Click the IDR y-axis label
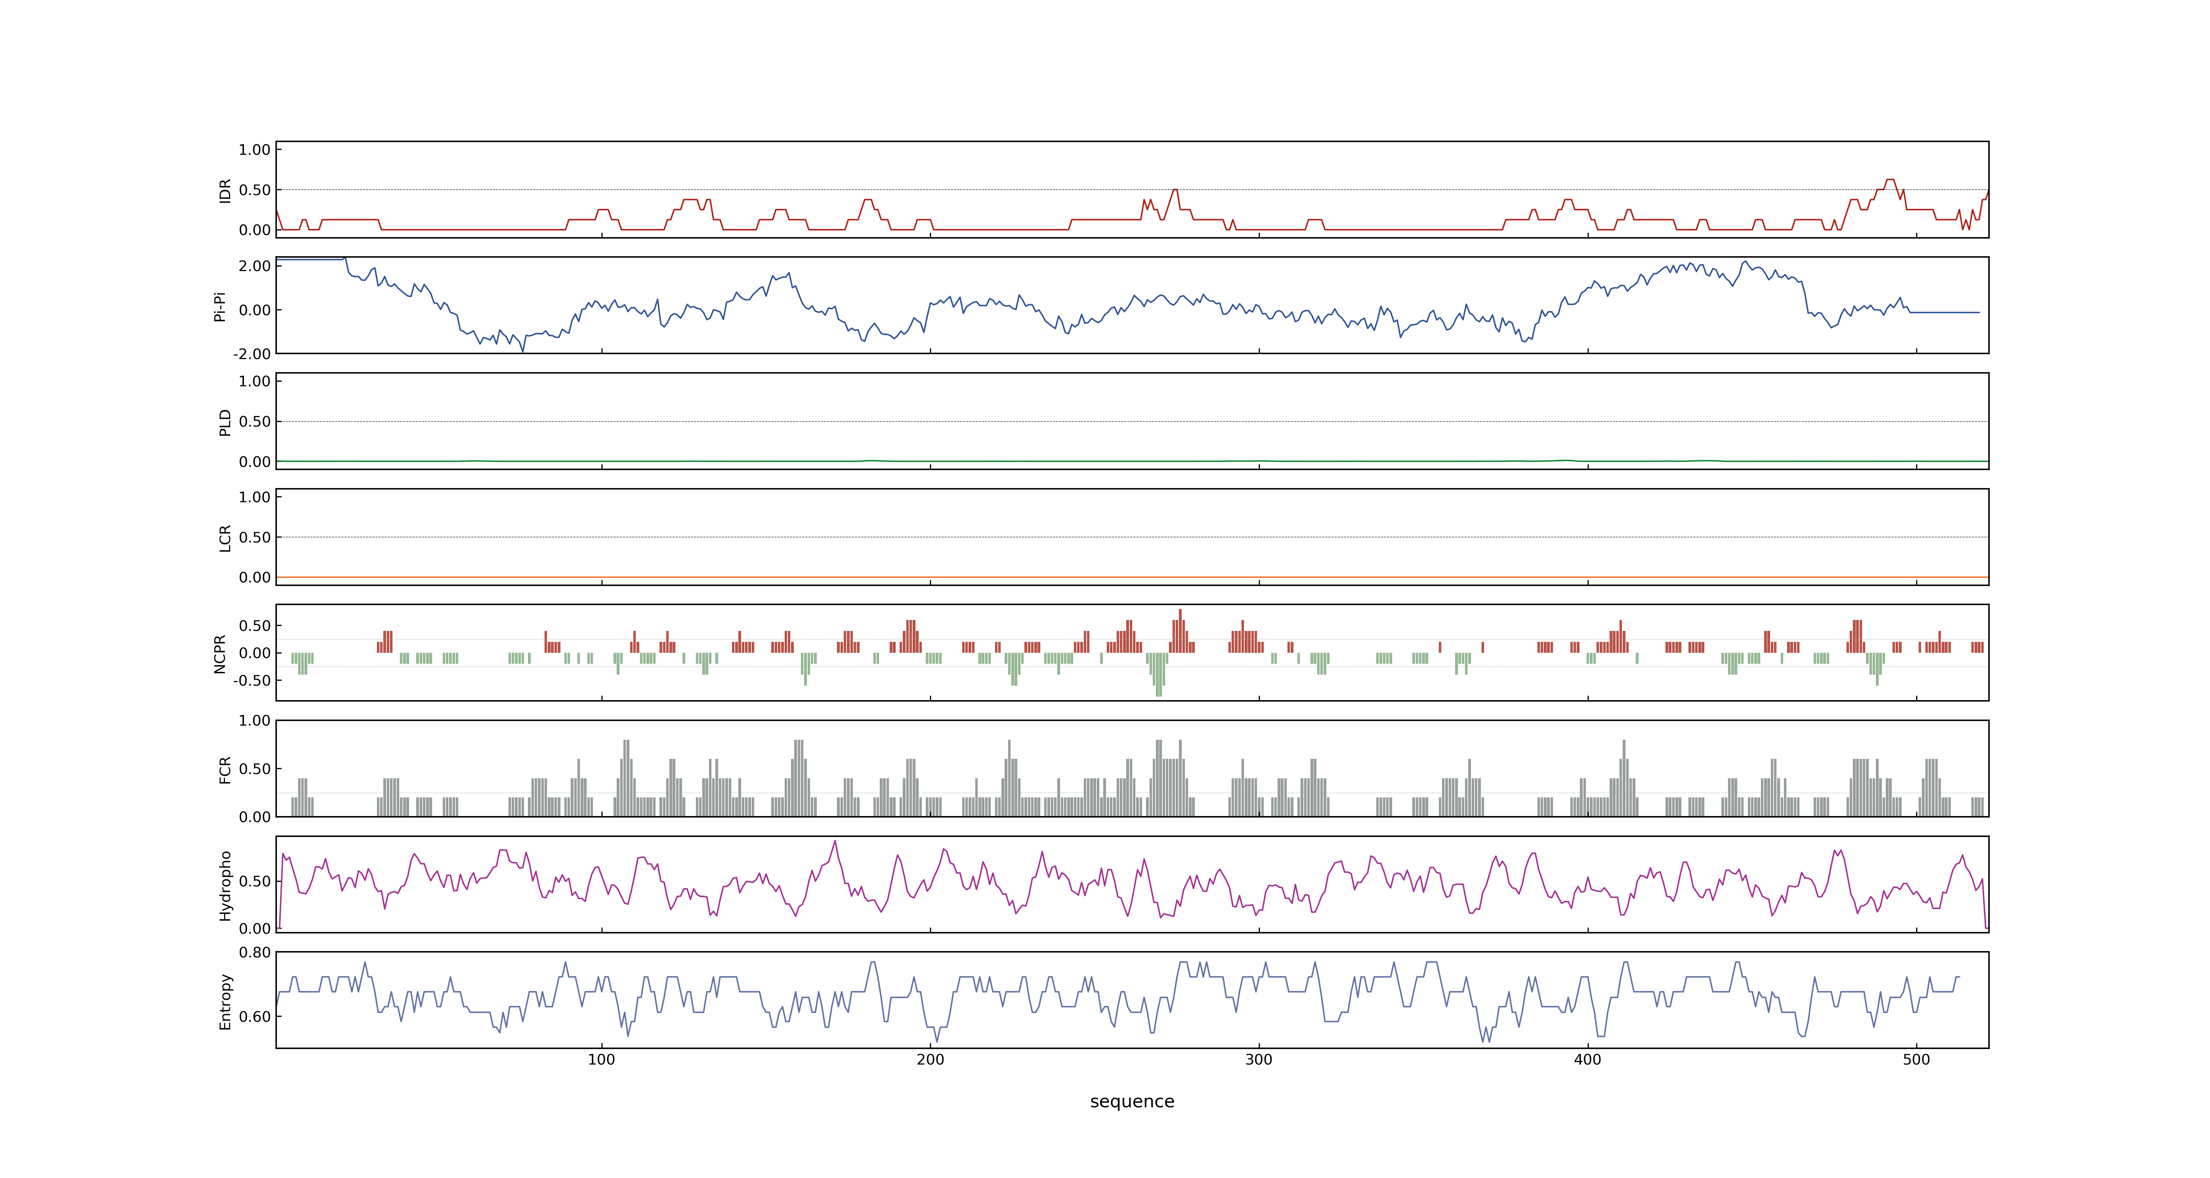The width and height of the screenshot is (2210, 1178). tap(225, 191)
